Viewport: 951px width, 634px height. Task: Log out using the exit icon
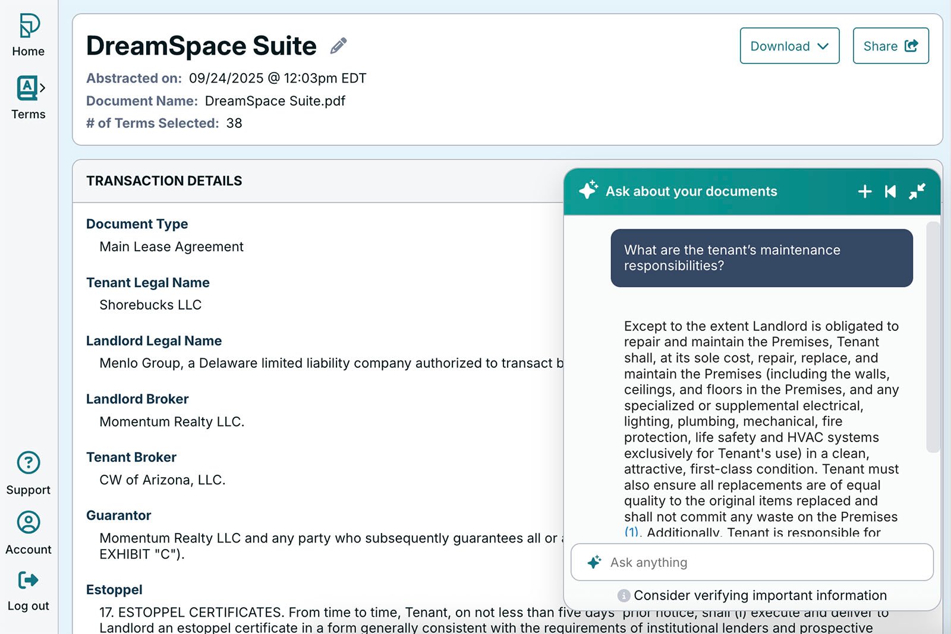pyautogui.click(x=27, y=581)
